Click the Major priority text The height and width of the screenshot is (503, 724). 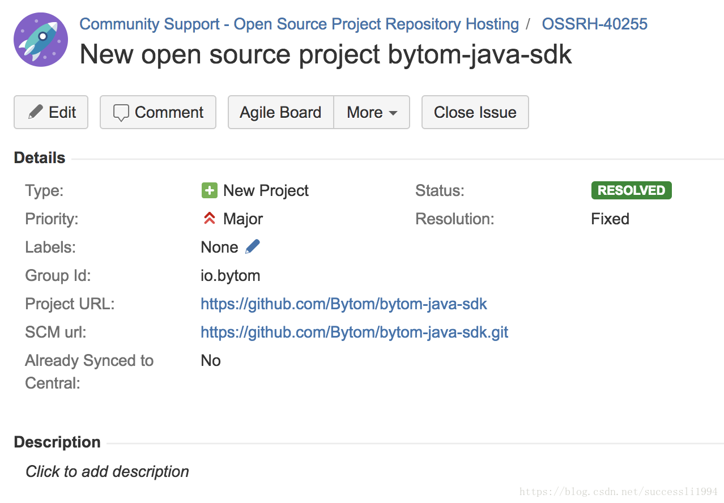(x=243, y=219)
